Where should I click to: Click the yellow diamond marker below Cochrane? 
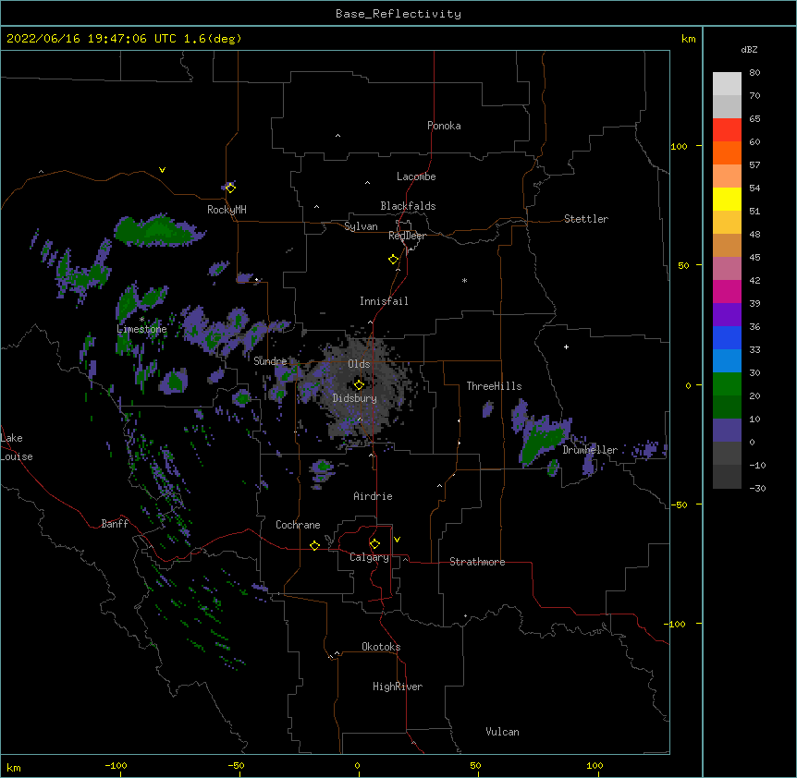pos(314,545)
